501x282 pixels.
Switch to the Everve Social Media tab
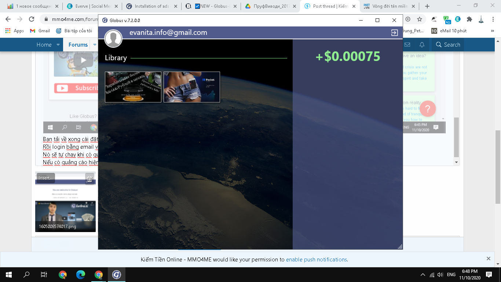(90, 6)
